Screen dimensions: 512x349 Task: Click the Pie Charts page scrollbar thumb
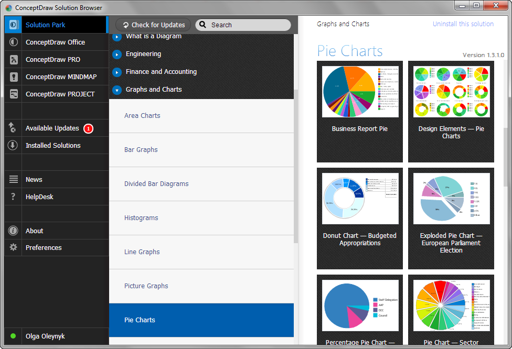(x=506, y=157)
